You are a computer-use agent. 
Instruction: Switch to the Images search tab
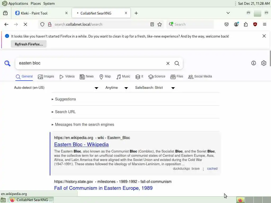coord(46,76)
